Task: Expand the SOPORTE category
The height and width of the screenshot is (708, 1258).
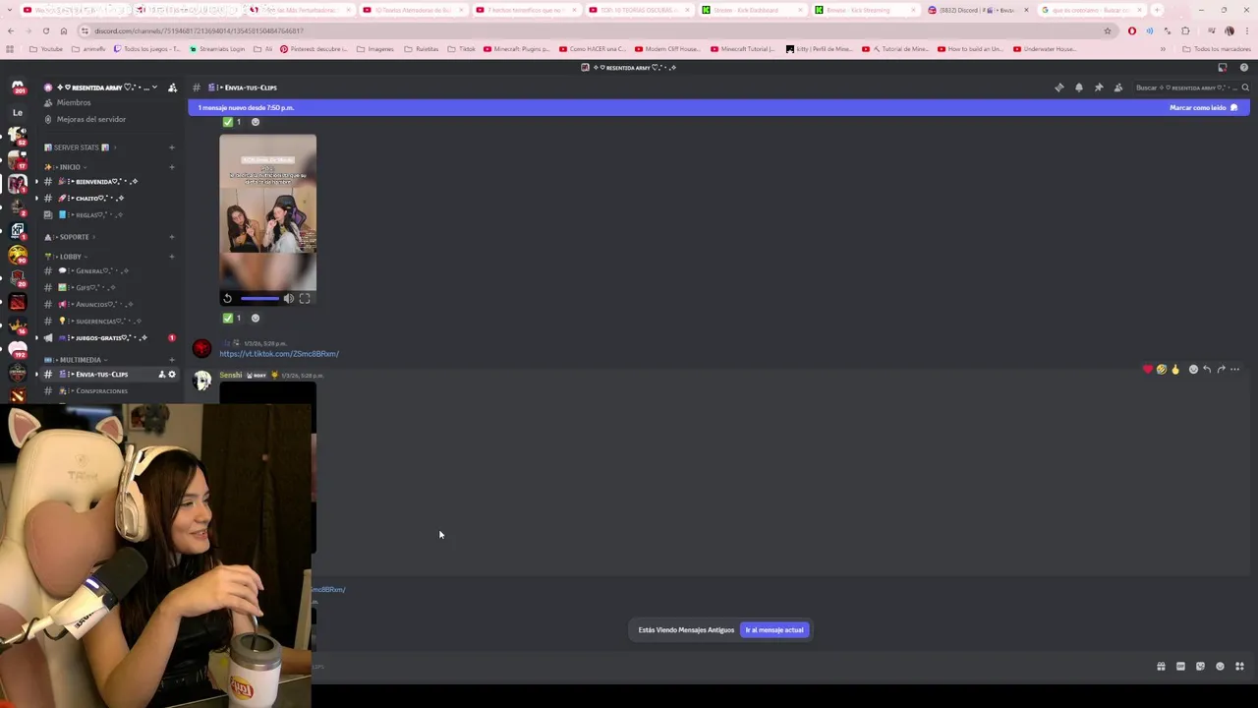Action: click(71, 237)
